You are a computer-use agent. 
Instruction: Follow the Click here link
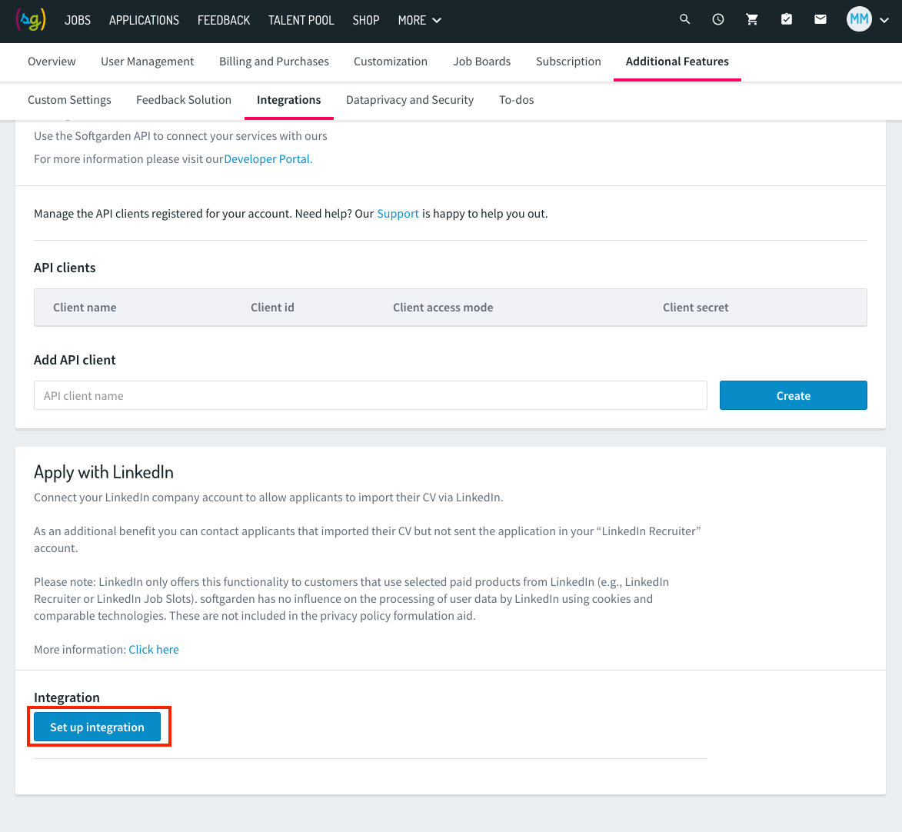[154, 650]
